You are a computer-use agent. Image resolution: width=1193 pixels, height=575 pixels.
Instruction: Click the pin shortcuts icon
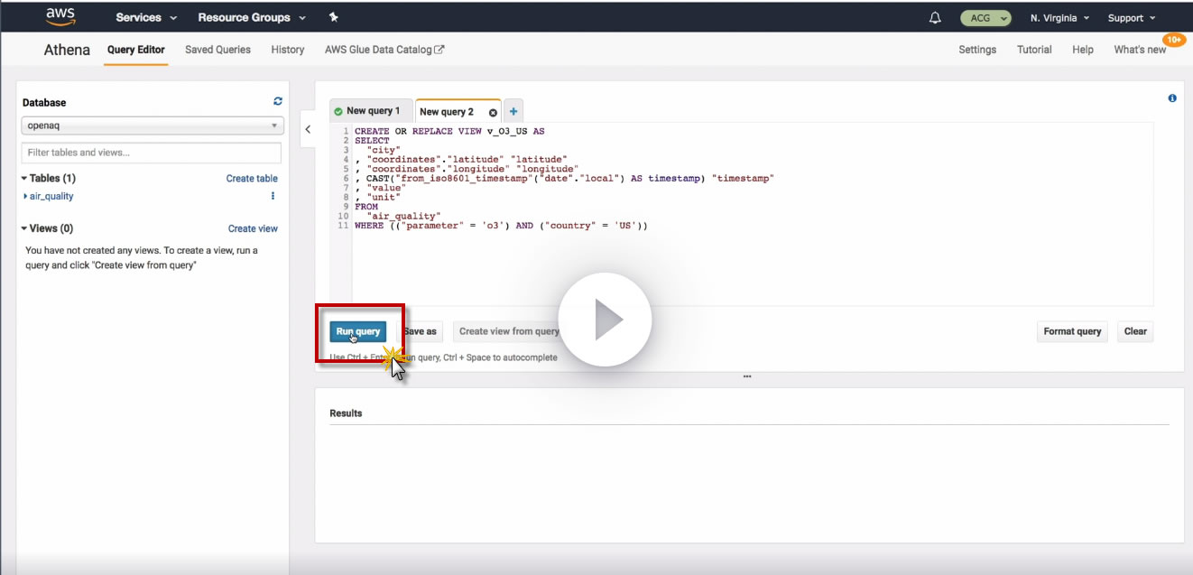[x=334, y=17]
